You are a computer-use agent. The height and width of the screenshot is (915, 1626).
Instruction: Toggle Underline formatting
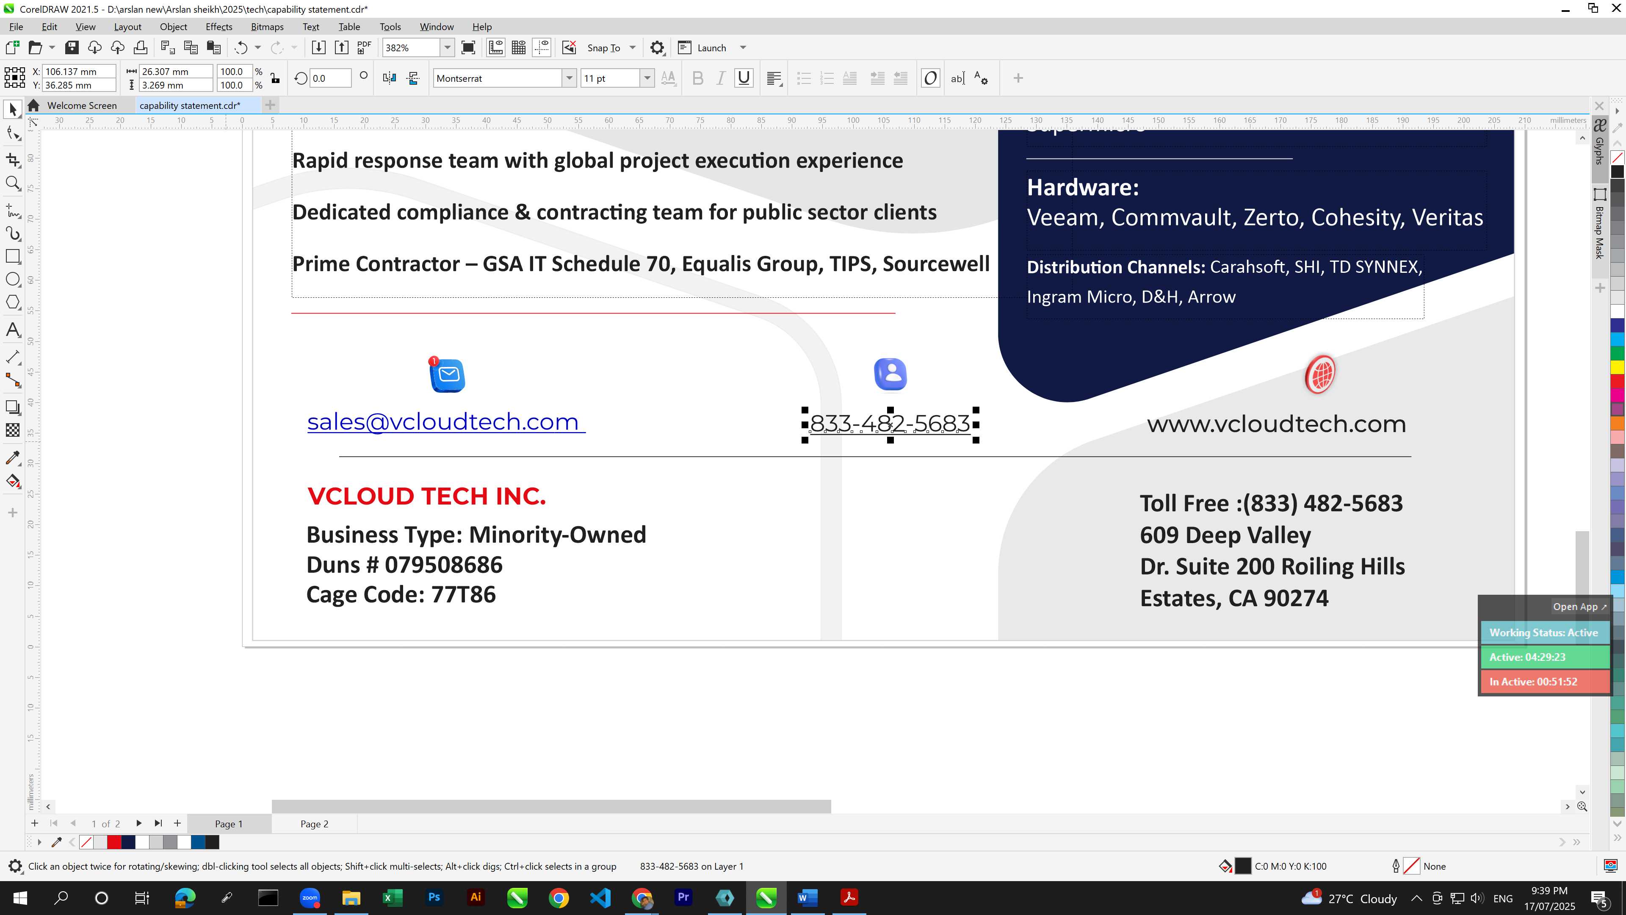(744, 78)
